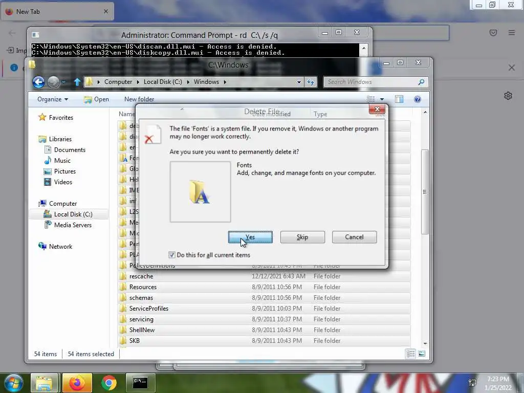Expand the views options dropdown arrow
Image resolution: width=524 pixels, height=393 pixels.
tap(382, 99)
